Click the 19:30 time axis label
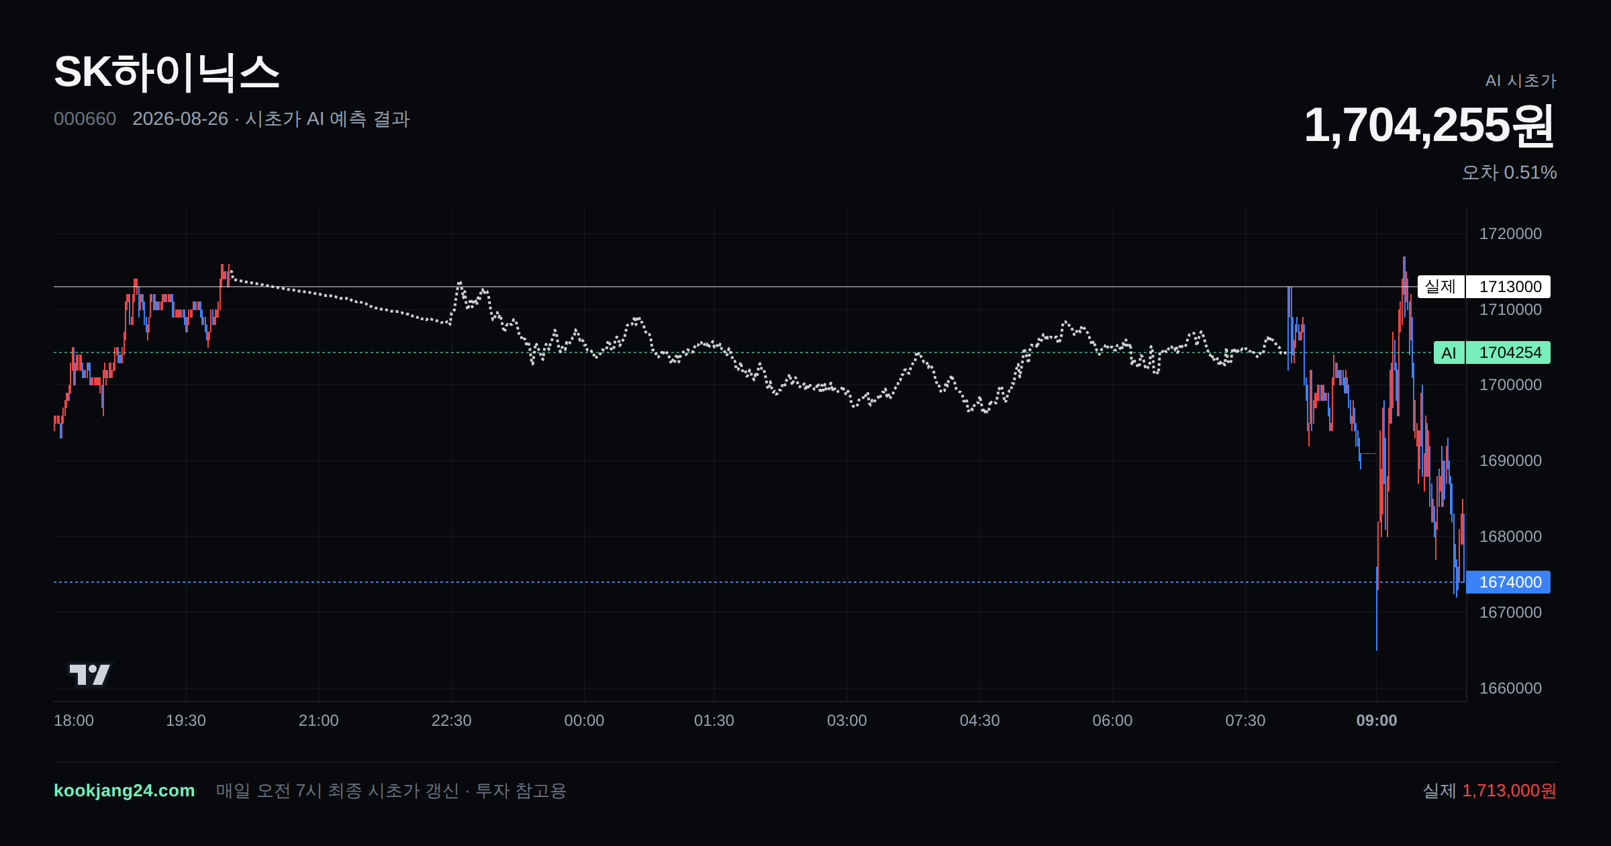 click(x=186, y=720)
